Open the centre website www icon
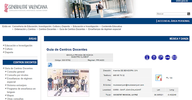 click(x=167, y=57)
